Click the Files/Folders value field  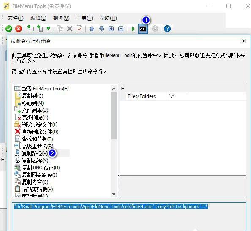click(206, 96)
